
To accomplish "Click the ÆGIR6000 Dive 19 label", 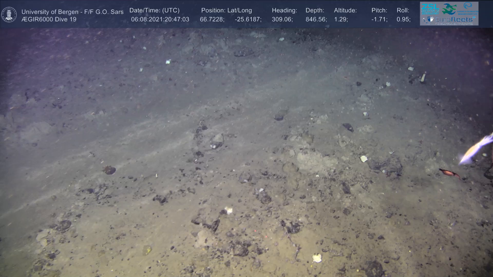I will click(x=49, y=19).
